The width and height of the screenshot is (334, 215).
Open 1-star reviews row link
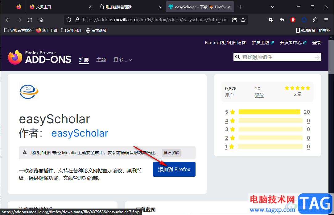pos(268,146)
